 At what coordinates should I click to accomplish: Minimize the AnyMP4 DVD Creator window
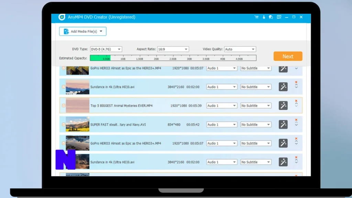[286, 17]
